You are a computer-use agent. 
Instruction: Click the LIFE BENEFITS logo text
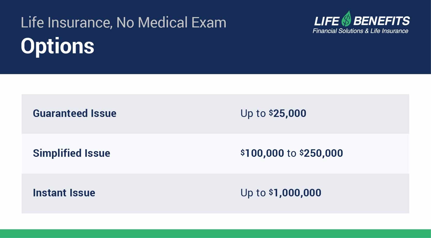362,21
